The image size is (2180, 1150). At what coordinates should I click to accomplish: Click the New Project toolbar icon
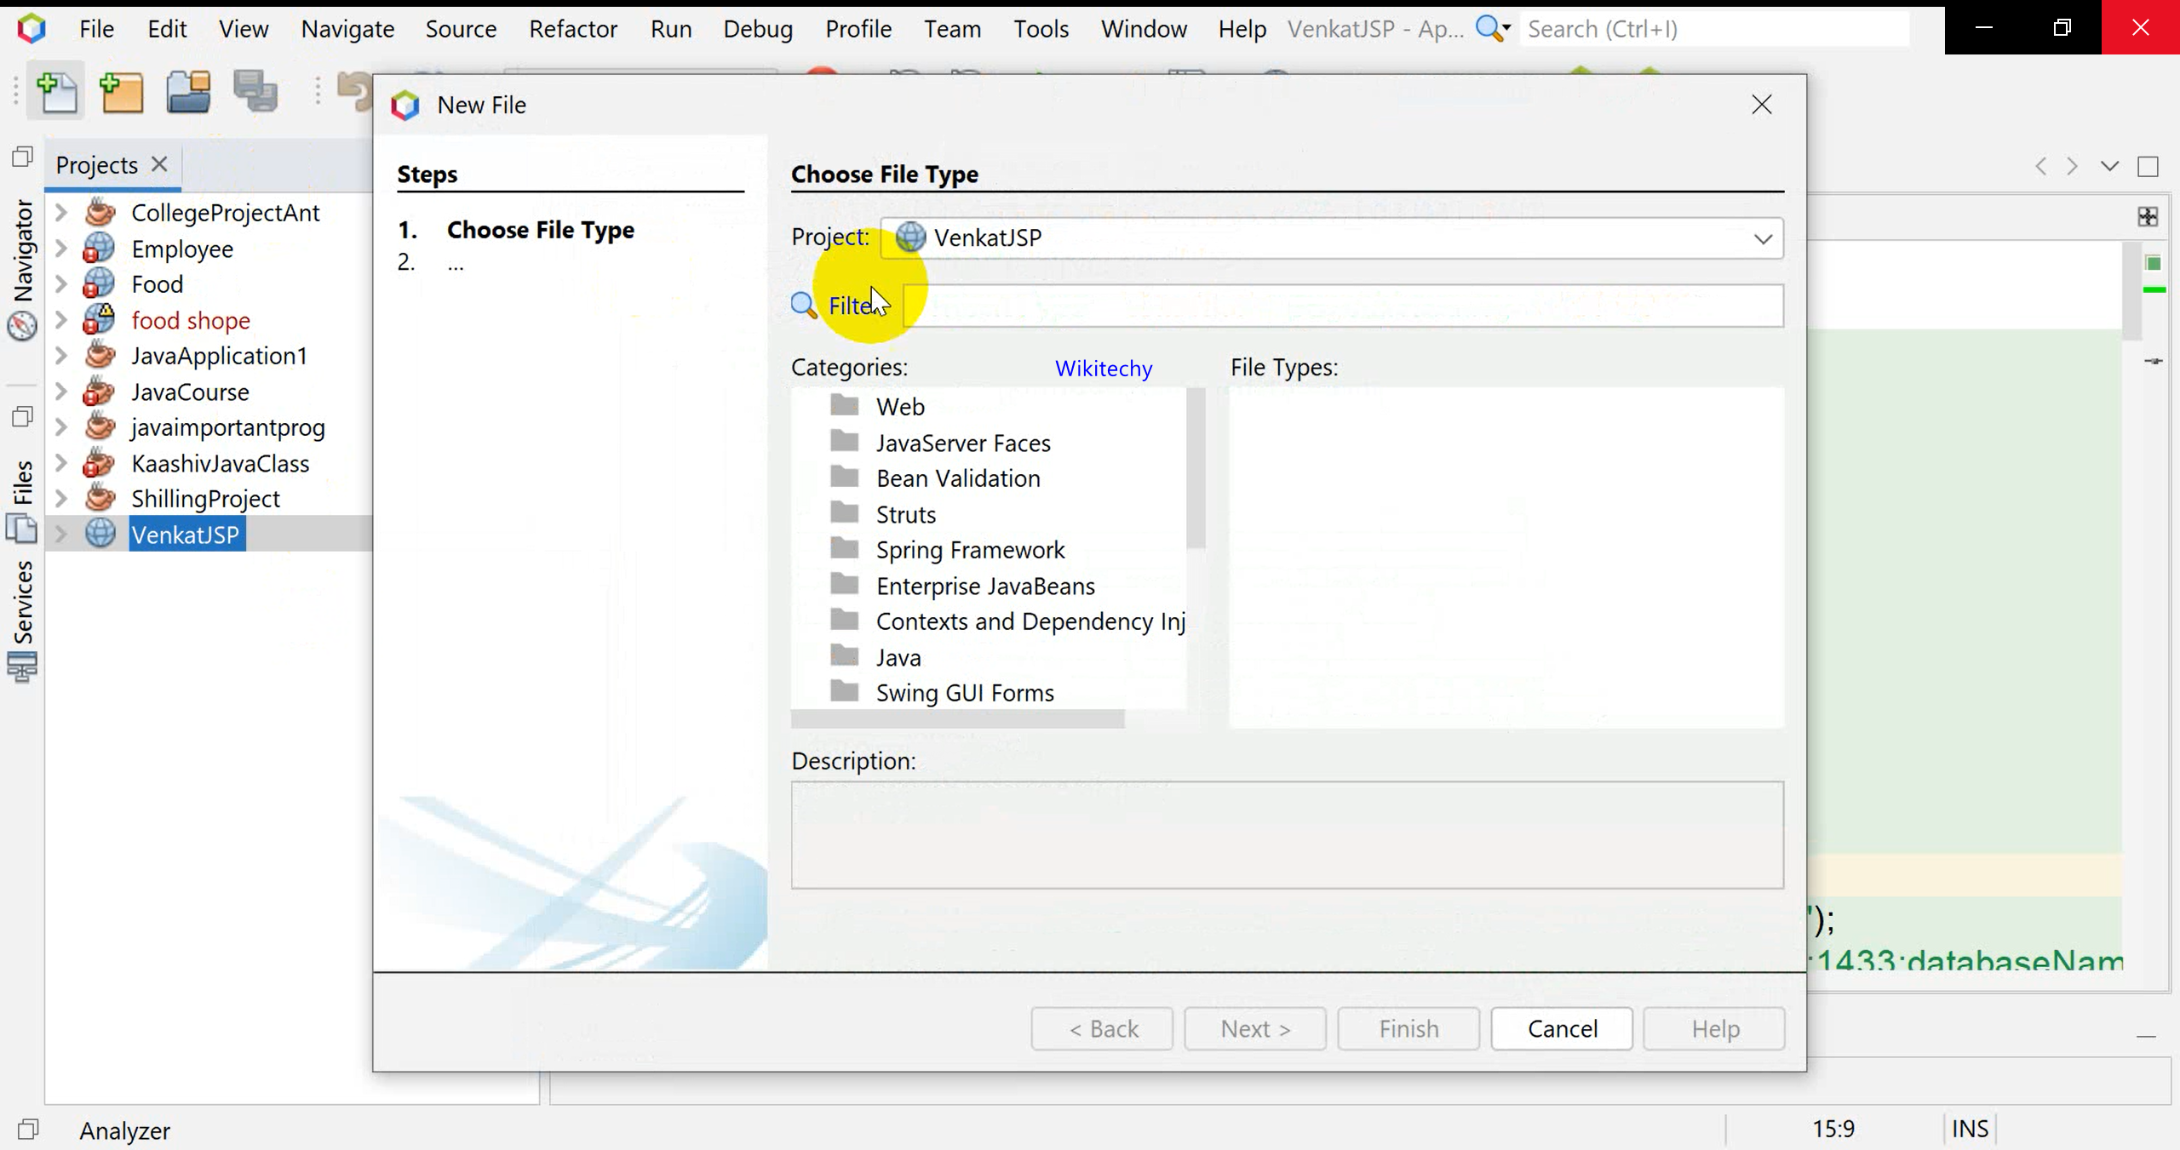point(122,92)
